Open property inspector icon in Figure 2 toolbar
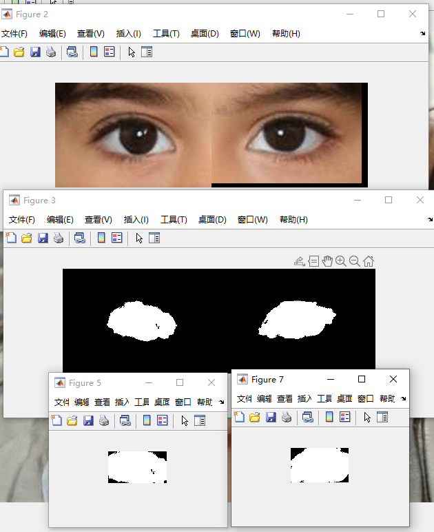The image size is (434, 532). (x=147, y=52)
